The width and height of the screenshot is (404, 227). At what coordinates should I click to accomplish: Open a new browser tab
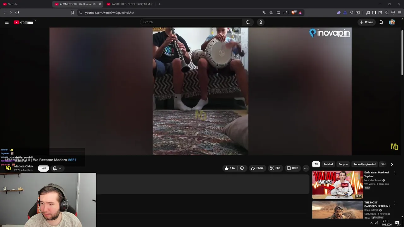pos(159,4)
